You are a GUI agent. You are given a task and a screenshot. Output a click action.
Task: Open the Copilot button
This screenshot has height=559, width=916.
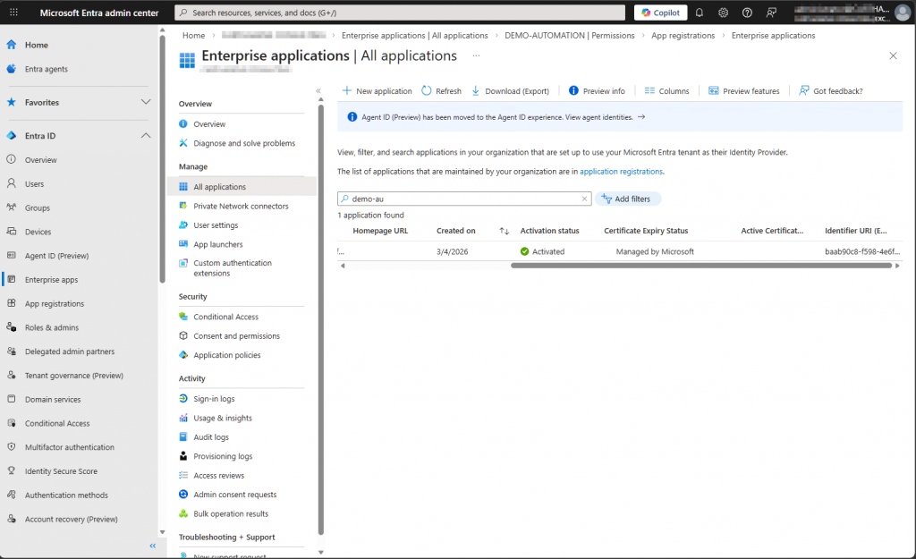(660, 13)
